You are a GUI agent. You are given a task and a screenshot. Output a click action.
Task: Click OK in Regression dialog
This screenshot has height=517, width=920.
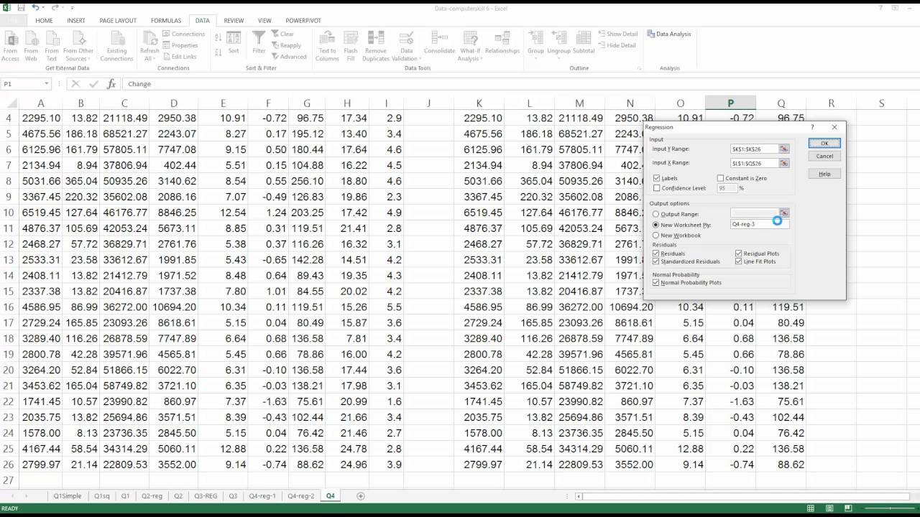824,143
